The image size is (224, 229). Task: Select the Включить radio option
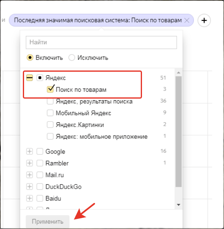click(x=30, y=57)
